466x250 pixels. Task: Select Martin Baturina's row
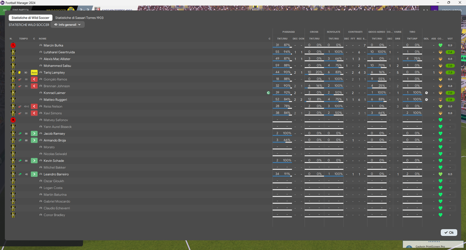tap(233, 195)
